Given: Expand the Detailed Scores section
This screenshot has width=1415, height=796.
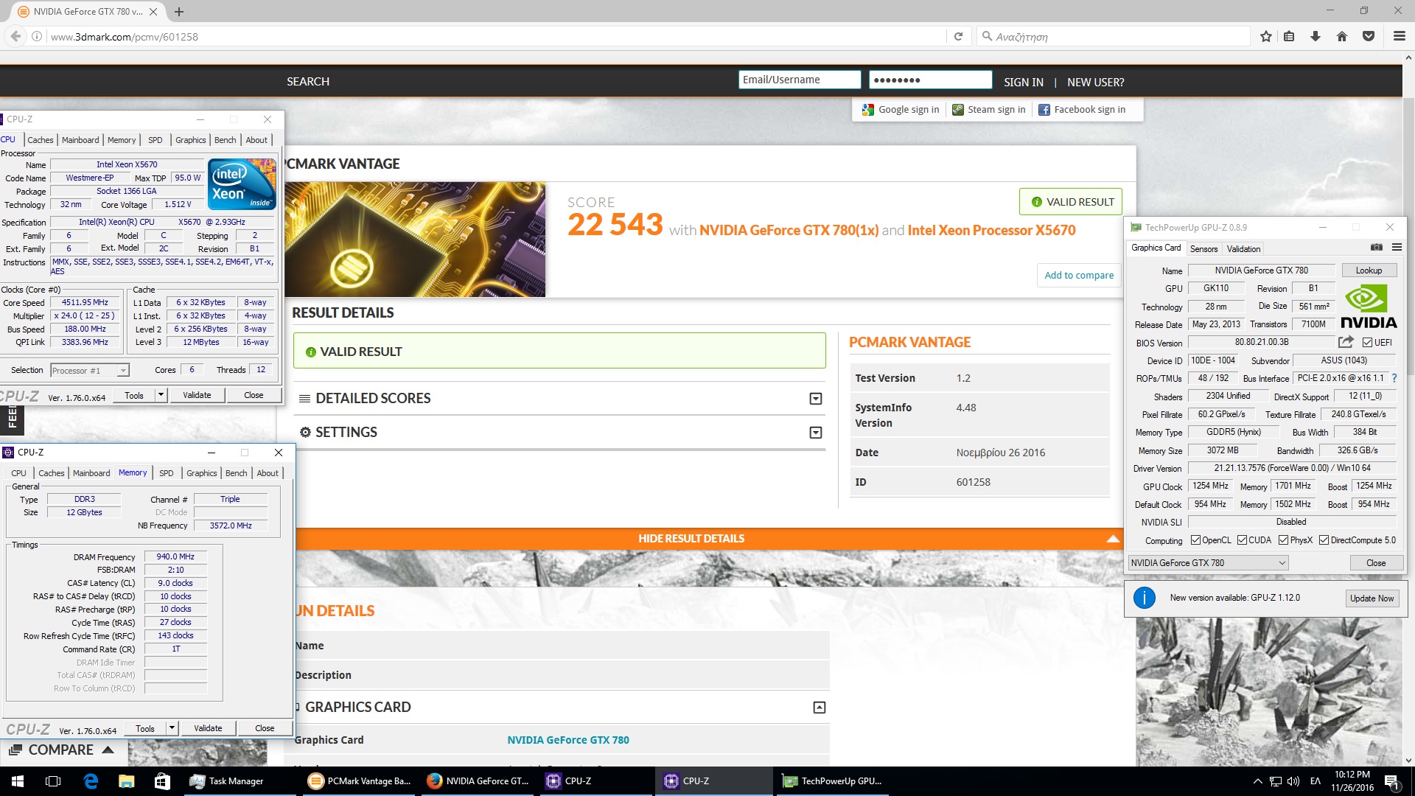Looking at the screenshot, I should [816, 399].
